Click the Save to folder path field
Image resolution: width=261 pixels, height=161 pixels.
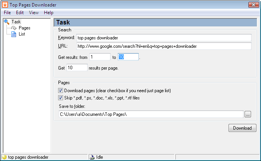pyautogui.click(x=151, y=114)
